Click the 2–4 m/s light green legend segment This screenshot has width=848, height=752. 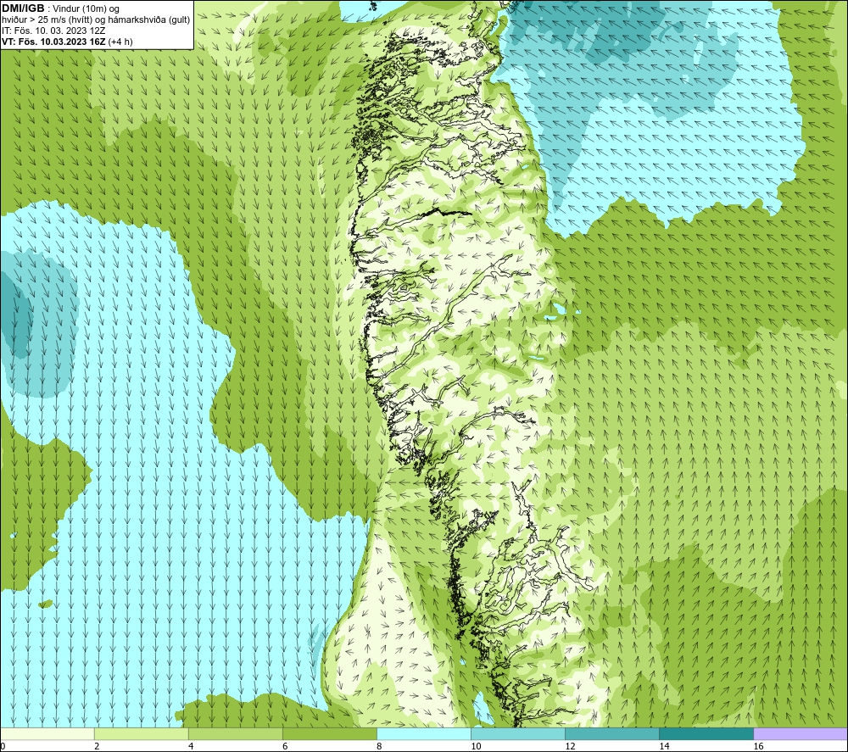tap(142, 734)
